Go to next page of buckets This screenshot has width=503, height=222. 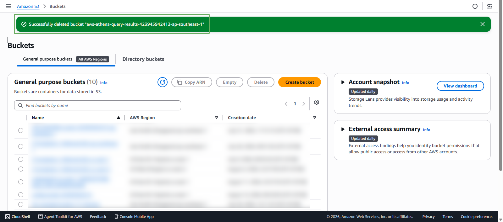pos(304,104)
